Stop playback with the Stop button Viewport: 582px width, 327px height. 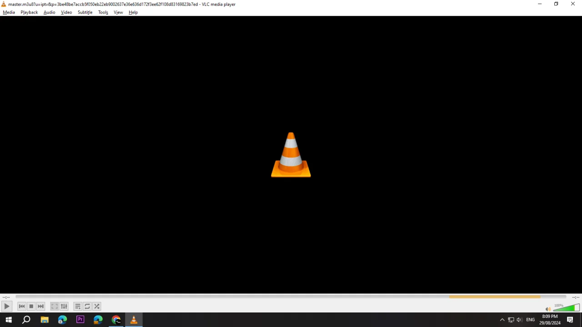coord(31,306)
